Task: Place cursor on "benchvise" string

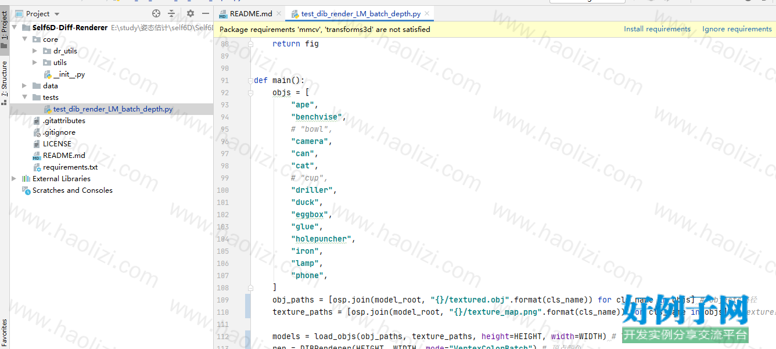Action: click(x=316, y=117)
